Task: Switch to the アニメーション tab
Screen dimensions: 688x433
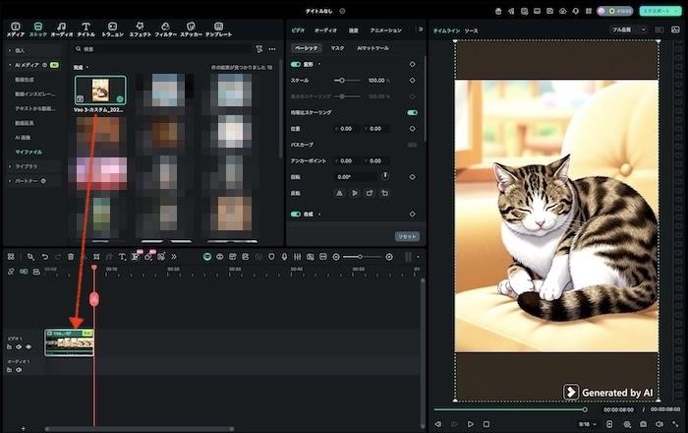Action: tap(385, 31)
